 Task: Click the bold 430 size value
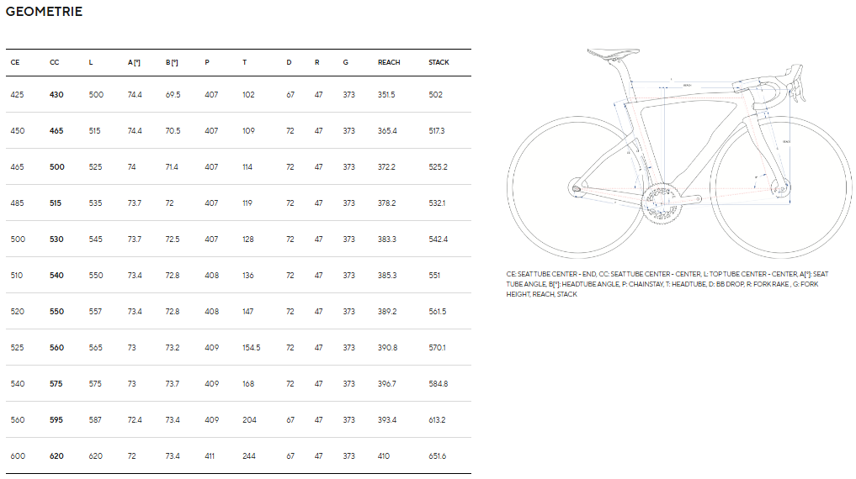click(56, 95)
